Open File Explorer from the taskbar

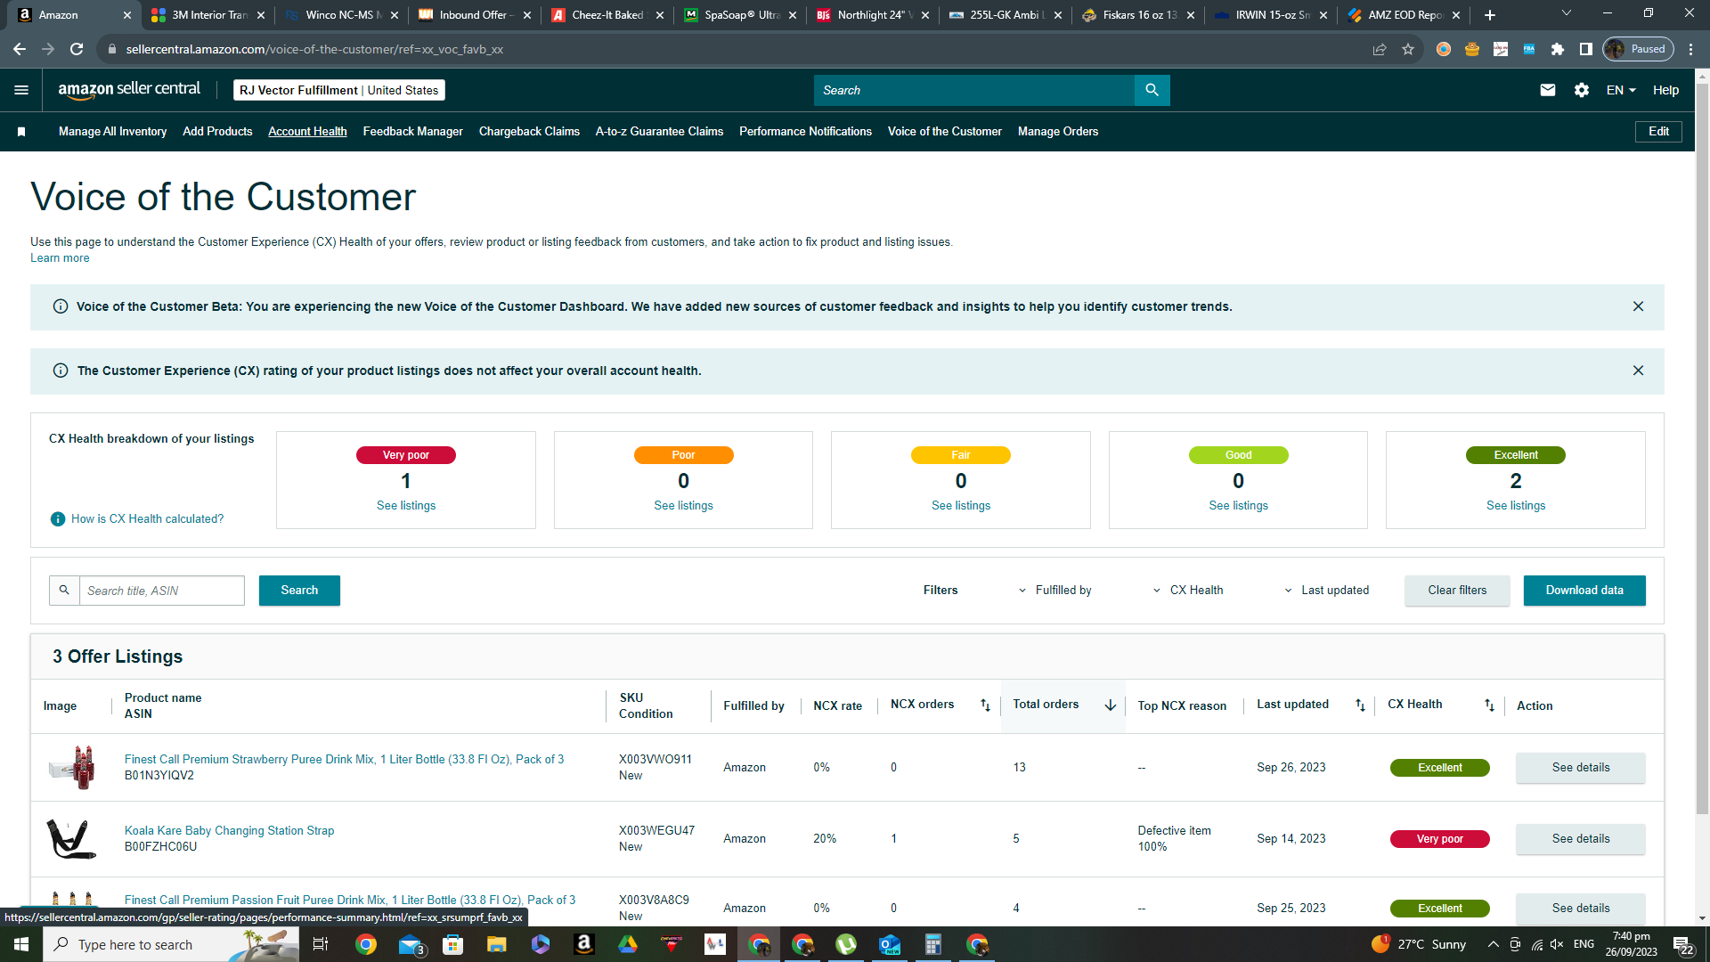pos(496,944)
